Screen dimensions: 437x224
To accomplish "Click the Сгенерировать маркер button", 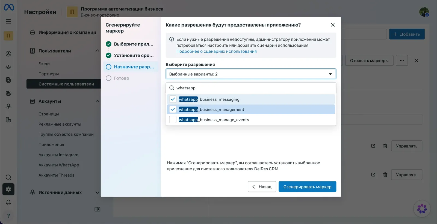I will (x=307, y=187).
